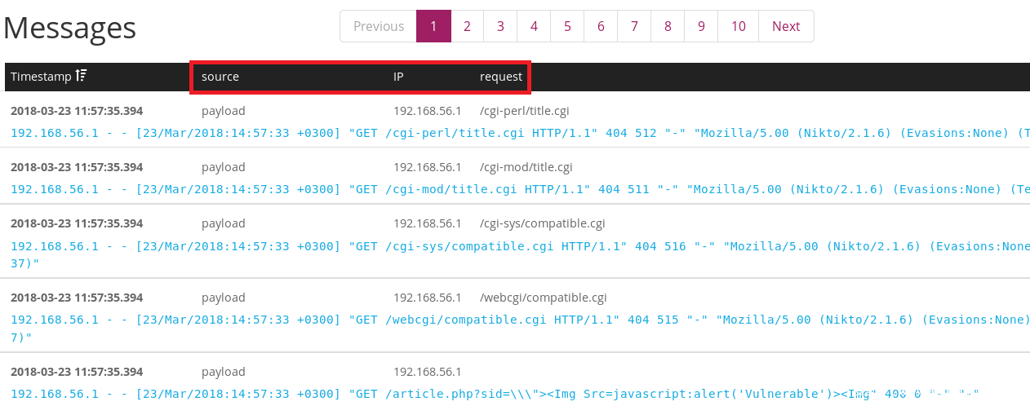The width and height of the screenshot is (1030, 406).
Task: Expand the /cgi-sys/compatible.cgi message row
Action: (x=542, y=223)
